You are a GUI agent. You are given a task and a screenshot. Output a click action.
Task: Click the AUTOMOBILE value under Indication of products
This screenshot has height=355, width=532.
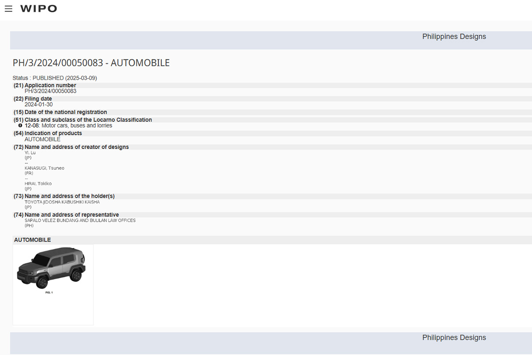pos(42,139)
